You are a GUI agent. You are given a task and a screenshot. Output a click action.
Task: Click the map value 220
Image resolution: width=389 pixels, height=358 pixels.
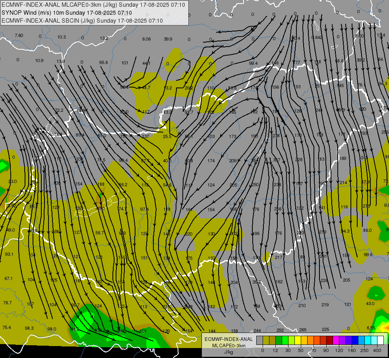pyautogui.click(x=189, y=234)
